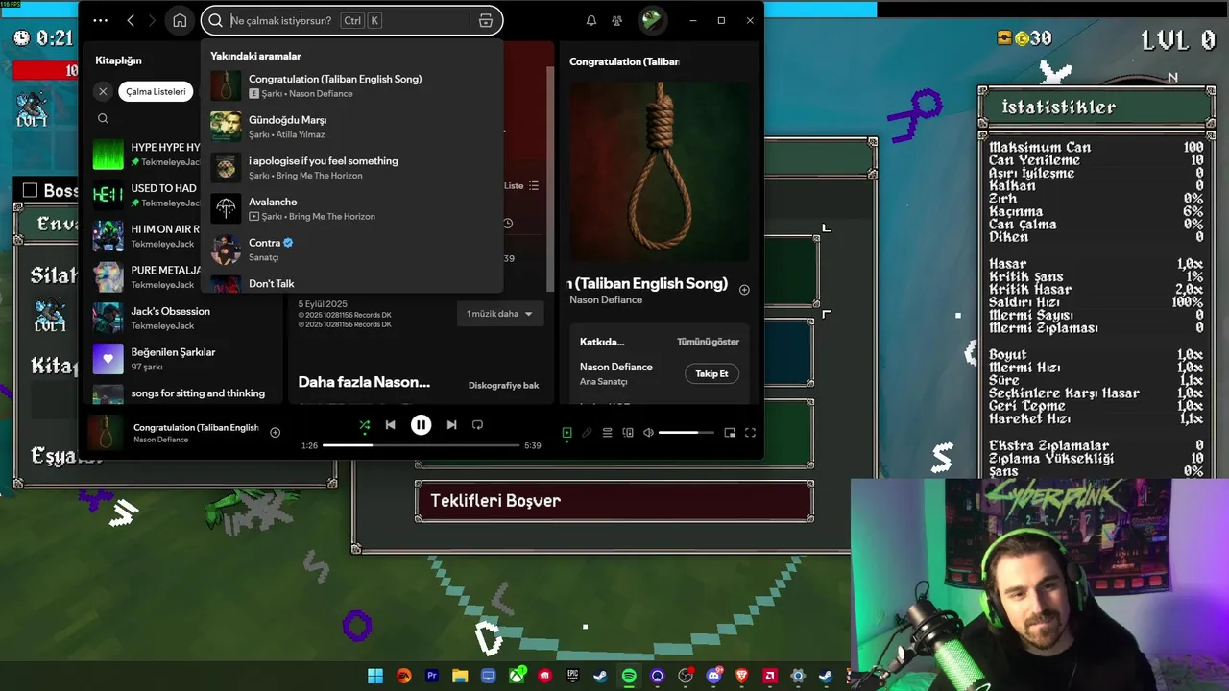
Task: Open Friend Activity icon
Action: [617, 20]
